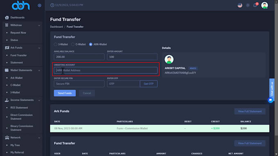Image resolution: width=278 pixels, height=156 pixels.
Task: Click the Wallet Statements icon
Action: click(7, 70)
